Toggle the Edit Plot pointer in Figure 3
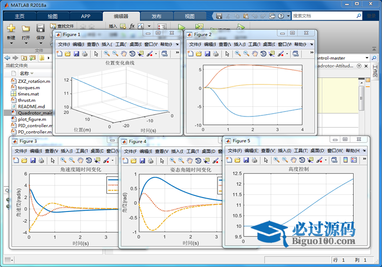Image resolution: width=382 pixels, height=267 pixels. tap(52, 160)
